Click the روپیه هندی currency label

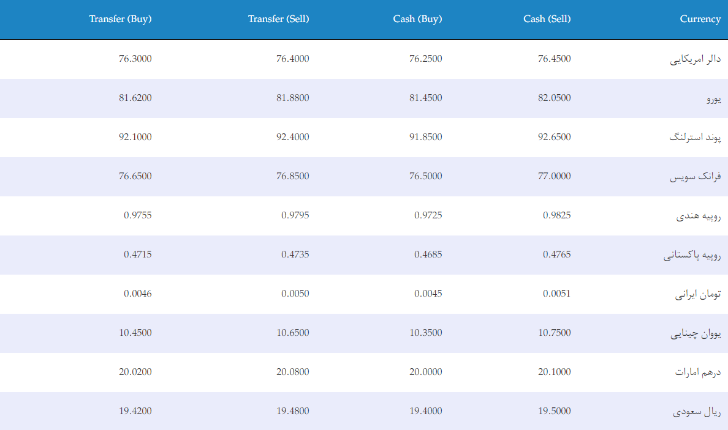[x=699, y=216]
